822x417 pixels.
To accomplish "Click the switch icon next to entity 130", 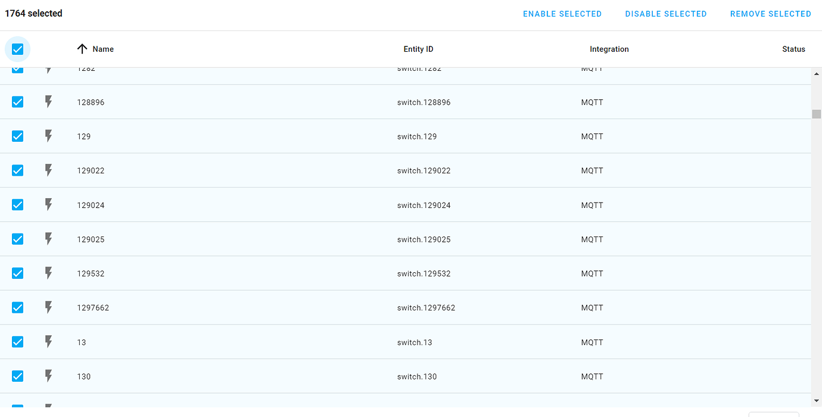I will pos(48,376).
